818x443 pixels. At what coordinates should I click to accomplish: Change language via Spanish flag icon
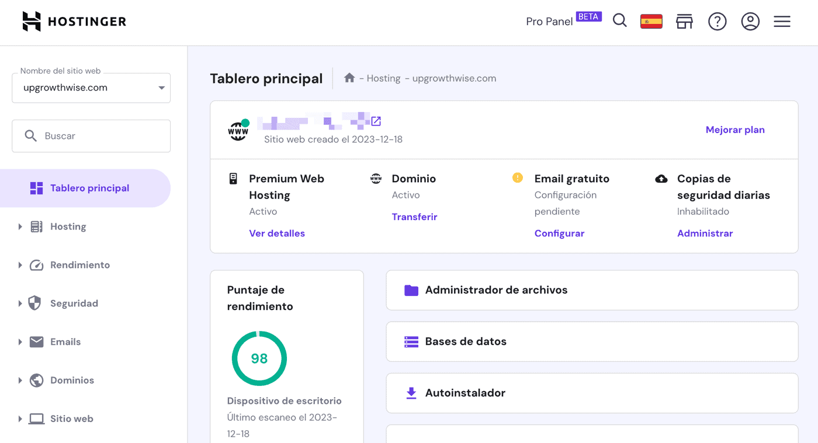click(651, 22)
